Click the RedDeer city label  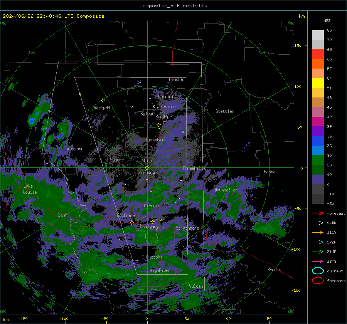point(163,117)
